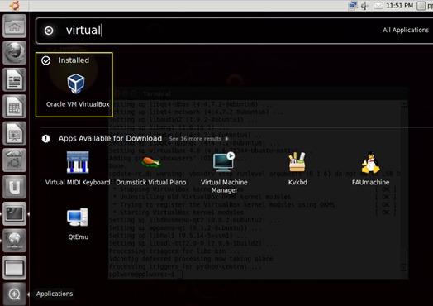
Task: Open LibreOffice Writer launcher icon
Action: (x=14, y=79)
